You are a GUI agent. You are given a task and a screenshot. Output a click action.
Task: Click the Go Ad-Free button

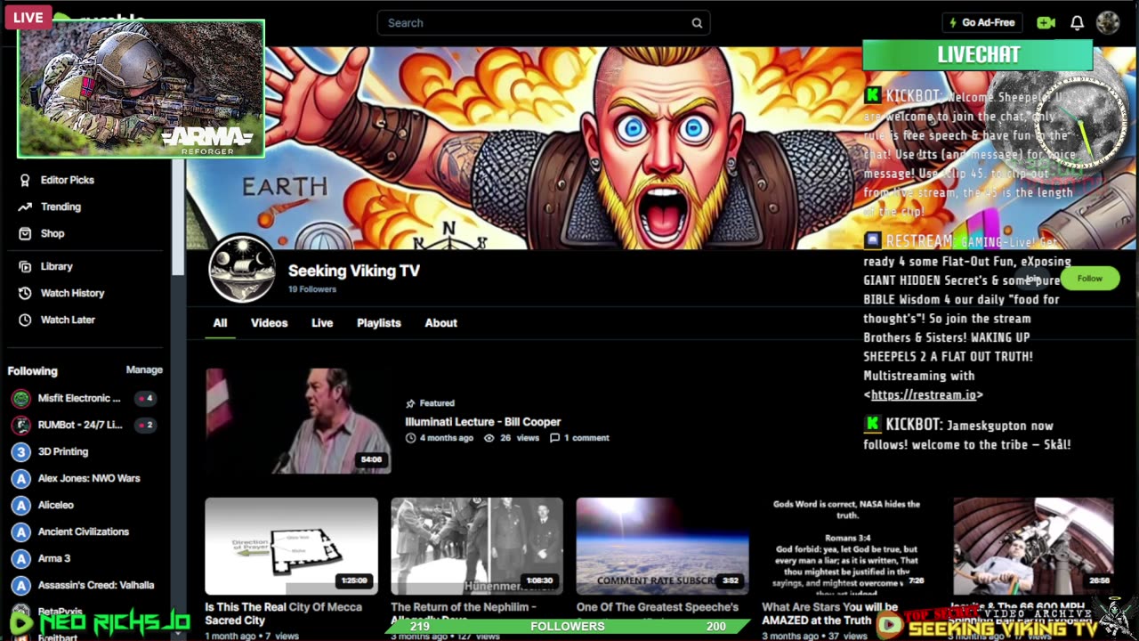pos(982,23)
